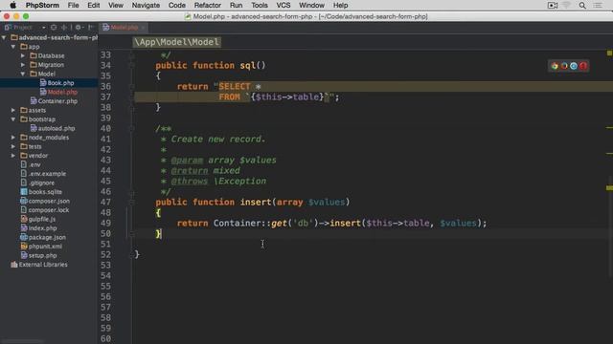Select External Libraries node
The height and width of the screenshot is (344, 613).
click(39, 265)
